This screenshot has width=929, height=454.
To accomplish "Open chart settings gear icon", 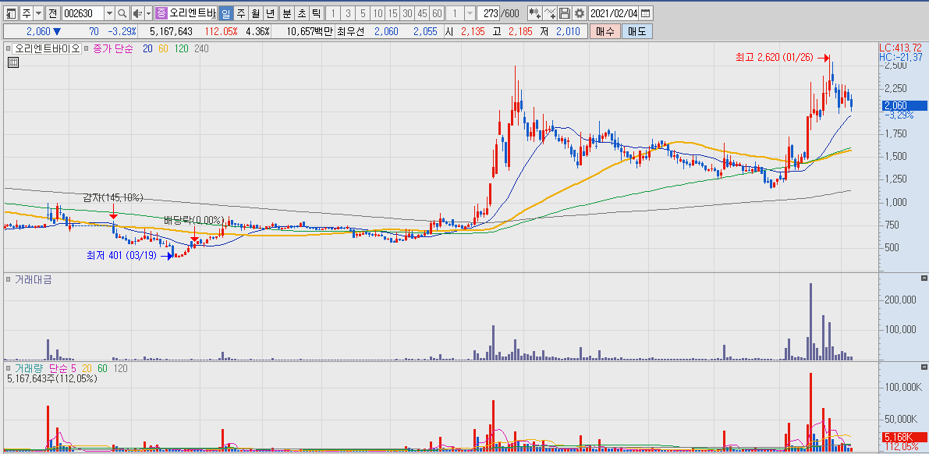I will point(579,13).
